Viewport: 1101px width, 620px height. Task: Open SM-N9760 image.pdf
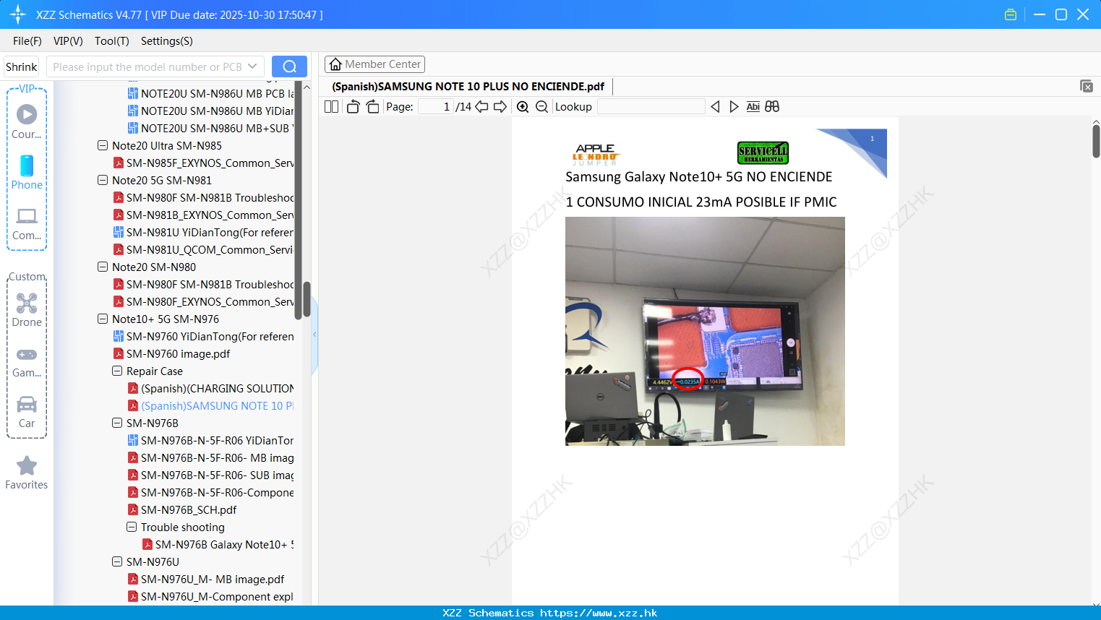pyautogui.click(x=178, y=353)
